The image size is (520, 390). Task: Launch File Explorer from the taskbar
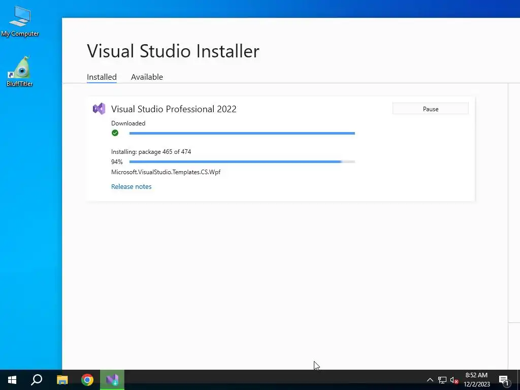pyautogui.click(x=62, y=380)
